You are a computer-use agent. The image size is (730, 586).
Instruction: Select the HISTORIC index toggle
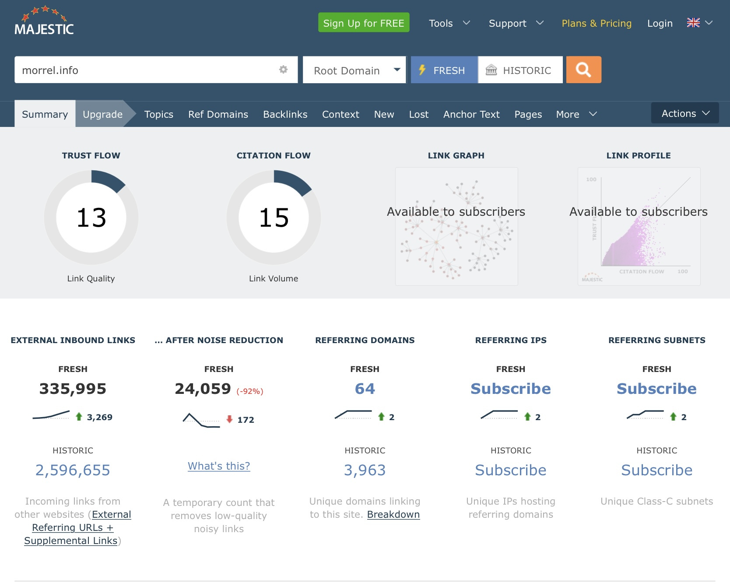point(520,70)
